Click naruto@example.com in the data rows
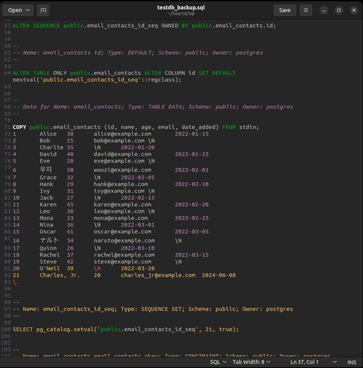Image resolution: width=363 pixels, height=368 pixels. (124, 240)
